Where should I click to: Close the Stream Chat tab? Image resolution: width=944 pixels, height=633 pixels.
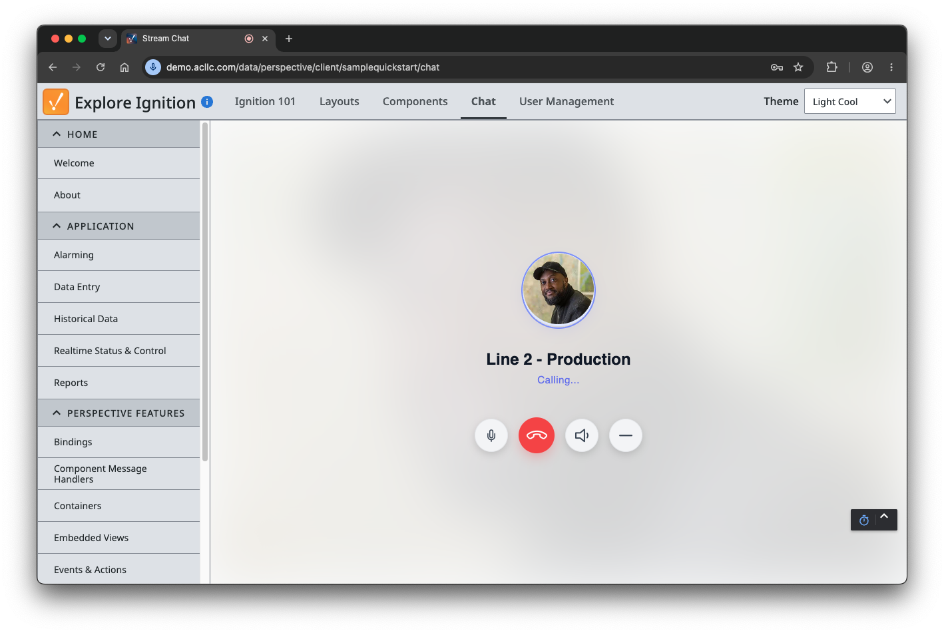(x=265, y=39)
